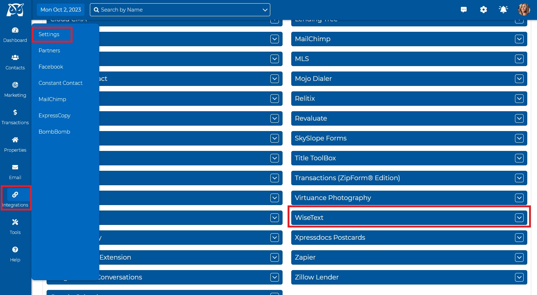
Task: Choose BombBomb from the Integrations menu
Action: click(x=54, y=132)
